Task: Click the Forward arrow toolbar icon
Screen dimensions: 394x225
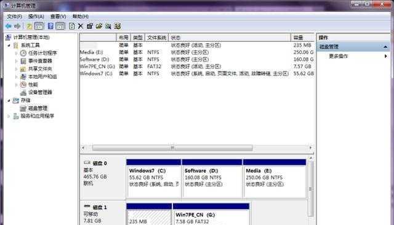Action: point(17,26)
